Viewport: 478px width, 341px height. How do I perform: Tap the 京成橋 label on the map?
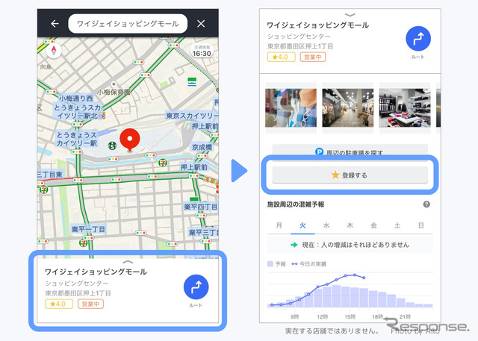[202, 147]
